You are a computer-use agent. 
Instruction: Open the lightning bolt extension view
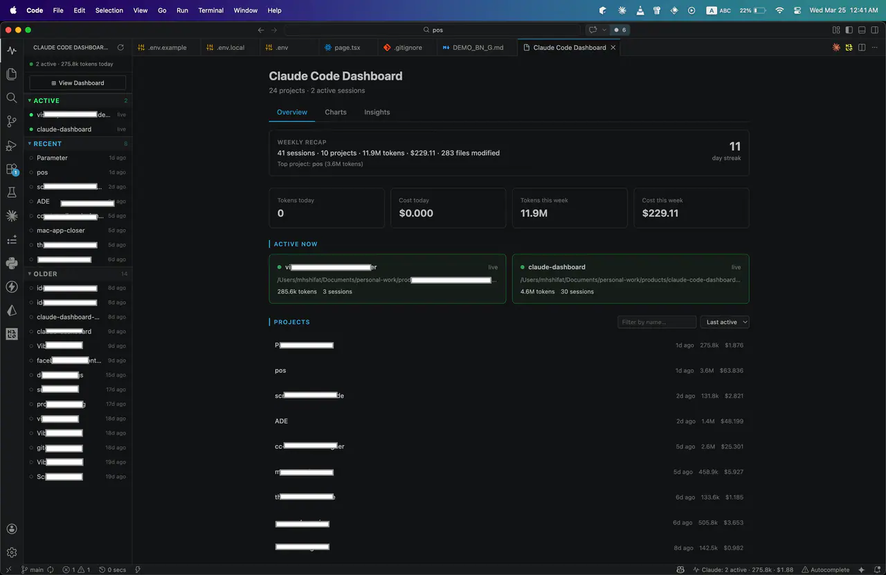[x=11, y=286]
